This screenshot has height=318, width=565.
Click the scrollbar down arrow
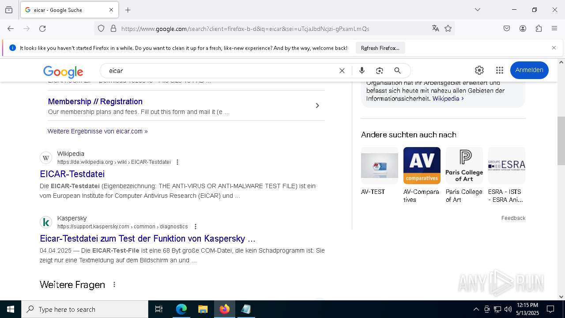(x=561, y=297)
